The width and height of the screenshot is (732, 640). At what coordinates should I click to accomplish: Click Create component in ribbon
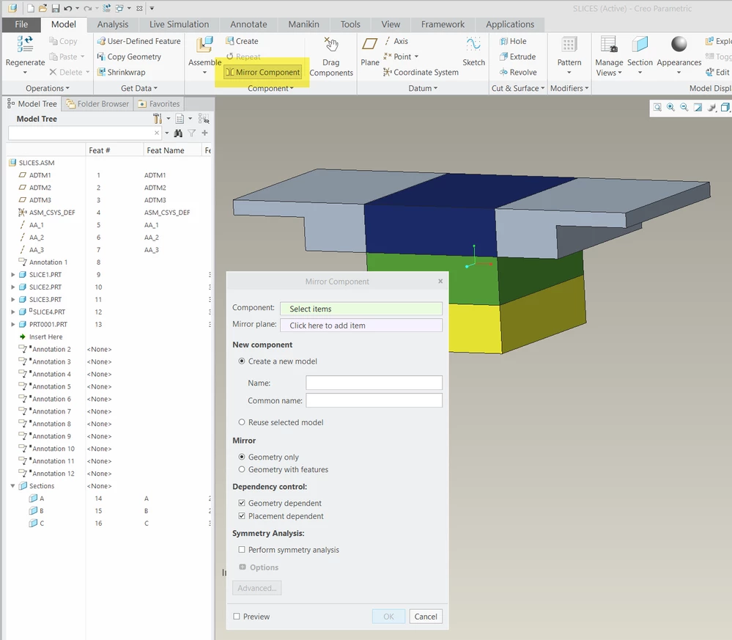(x=242, y=41)
